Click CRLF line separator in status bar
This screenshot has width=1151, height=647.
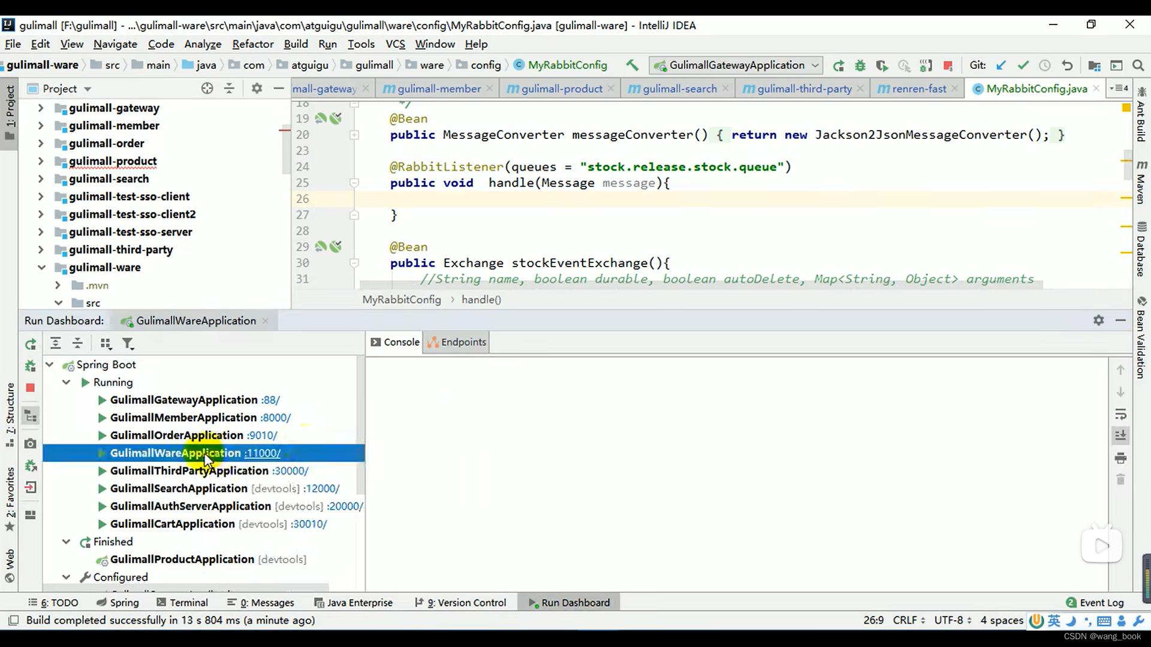tap(909, 620)
